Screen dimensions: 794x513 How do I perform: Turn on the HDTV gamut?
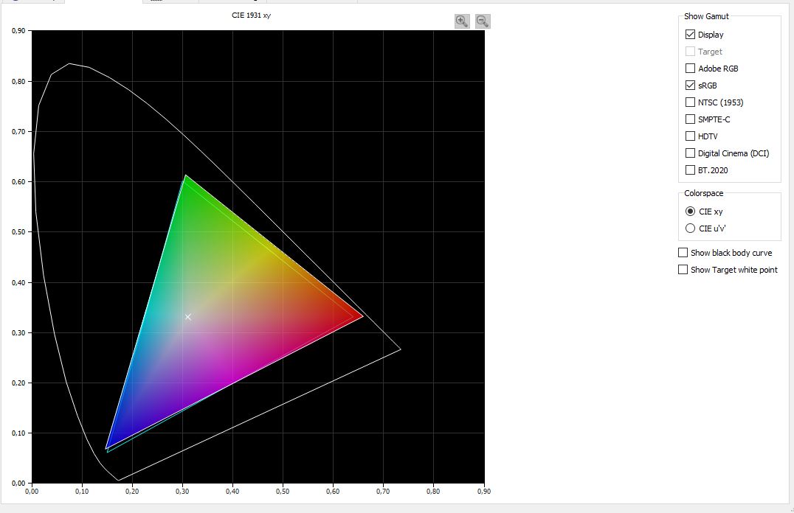[690, 136]
